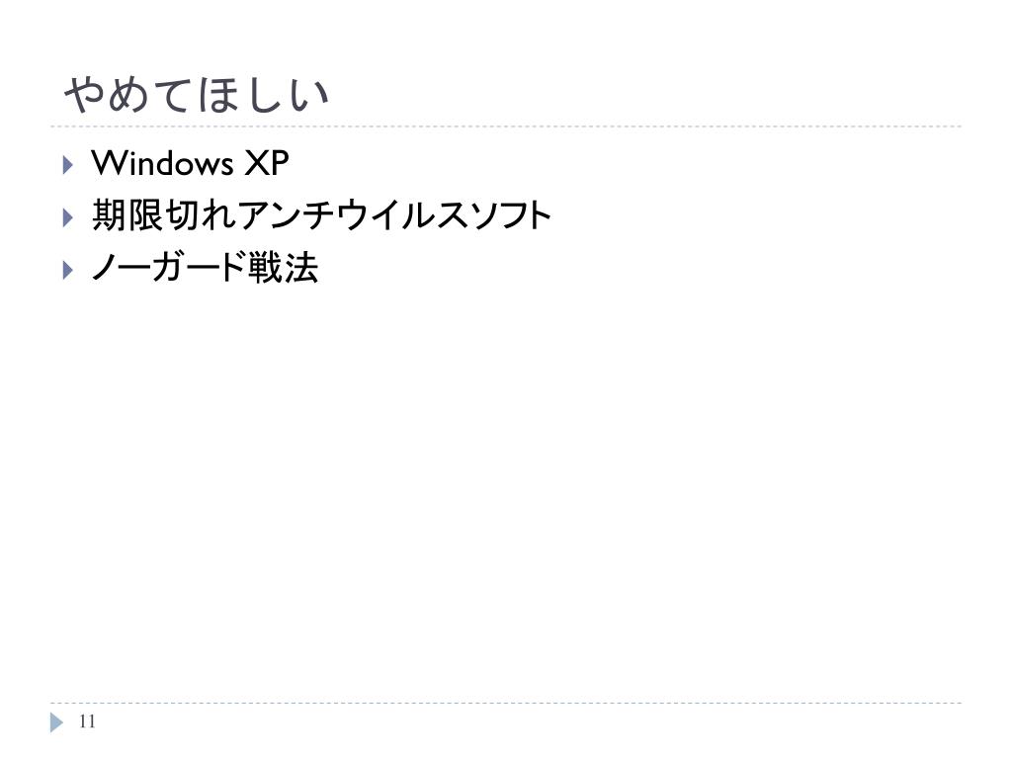Select the ノーガード戦法 bullet line
Screen dimensions: 1012x759
[205, 267]
